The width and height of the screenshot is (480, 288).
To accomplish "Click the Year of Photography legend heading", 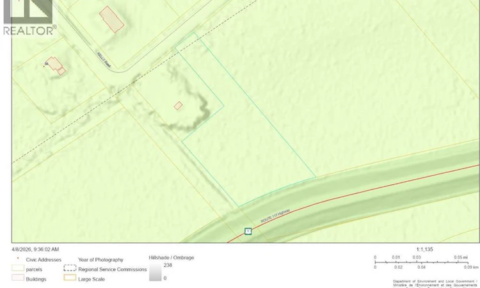I will (x=100, y=260).
